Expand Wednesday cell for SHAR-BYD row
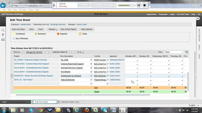 point(169,76)
